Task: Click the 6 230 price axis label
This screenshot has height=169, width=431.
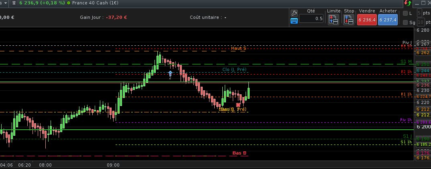Action: [x=423, y=90]
